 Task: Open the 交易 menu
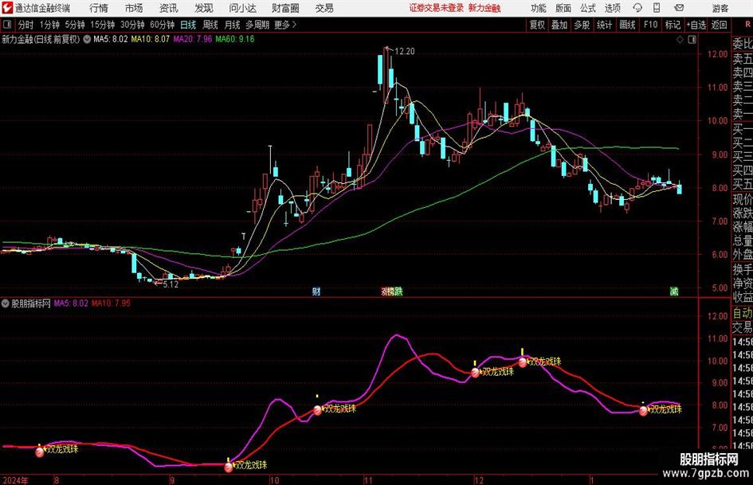coord(324,8)
